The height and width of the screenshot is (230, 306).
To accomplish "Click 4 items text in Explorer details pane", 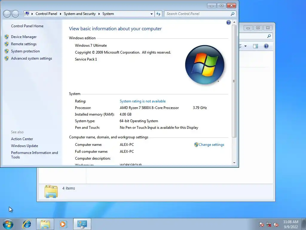I will point(68,188).
